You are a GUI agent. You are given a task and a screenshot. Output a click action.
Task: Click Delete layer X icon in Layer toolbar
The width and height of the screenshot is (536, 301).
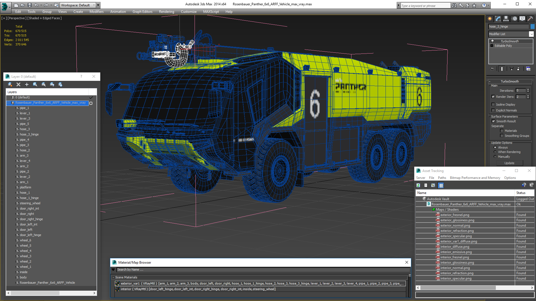point(18,84)
